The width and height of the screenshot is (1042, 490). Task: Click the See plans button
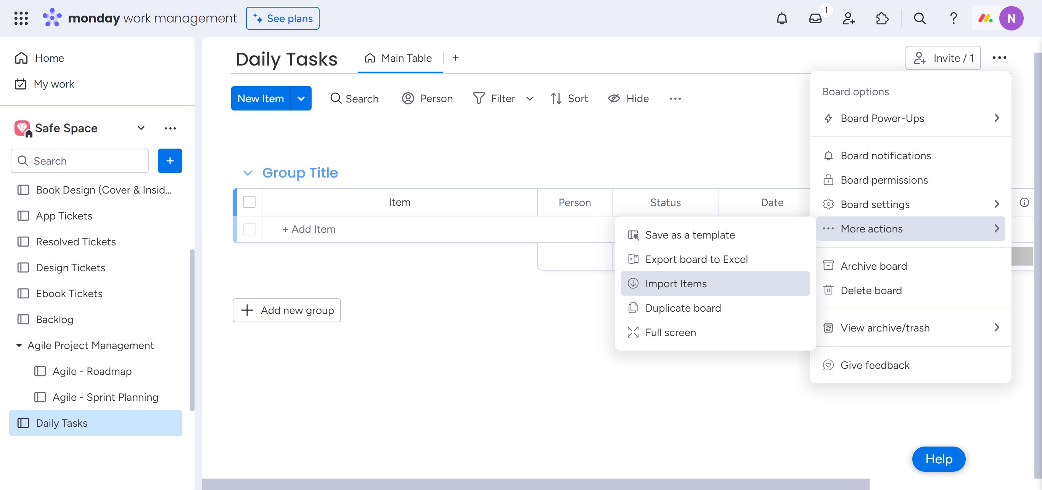click(x=282, y=19)
